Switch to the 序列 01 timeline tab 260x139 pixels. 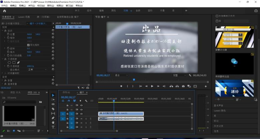[66, 92]
